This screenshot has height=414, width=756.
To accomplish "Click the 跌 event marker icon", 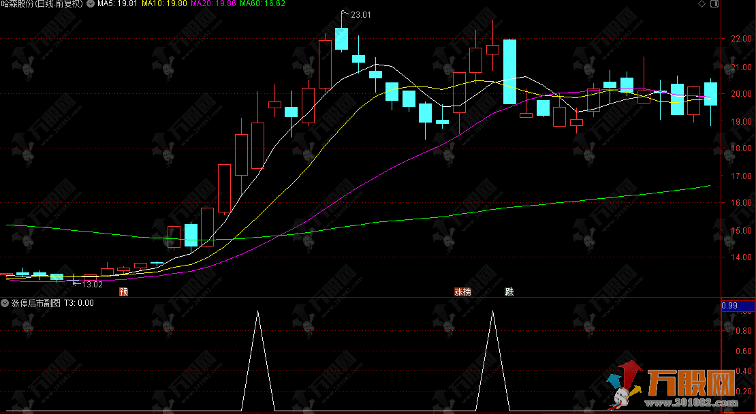I will click(509, 292).
